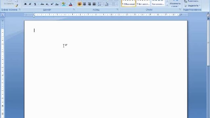Apply superscript formatting

point(52,4)
